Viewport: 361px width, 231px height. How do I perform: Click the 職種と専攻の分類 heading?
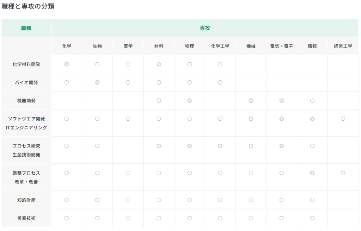coord(28,6)
